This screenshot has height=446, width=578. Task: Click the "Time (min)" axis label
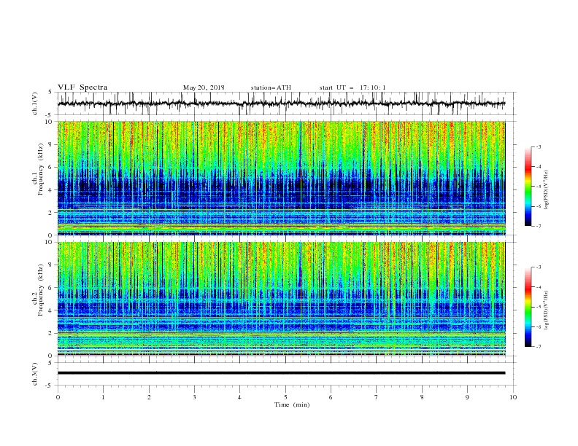[292, 404]
